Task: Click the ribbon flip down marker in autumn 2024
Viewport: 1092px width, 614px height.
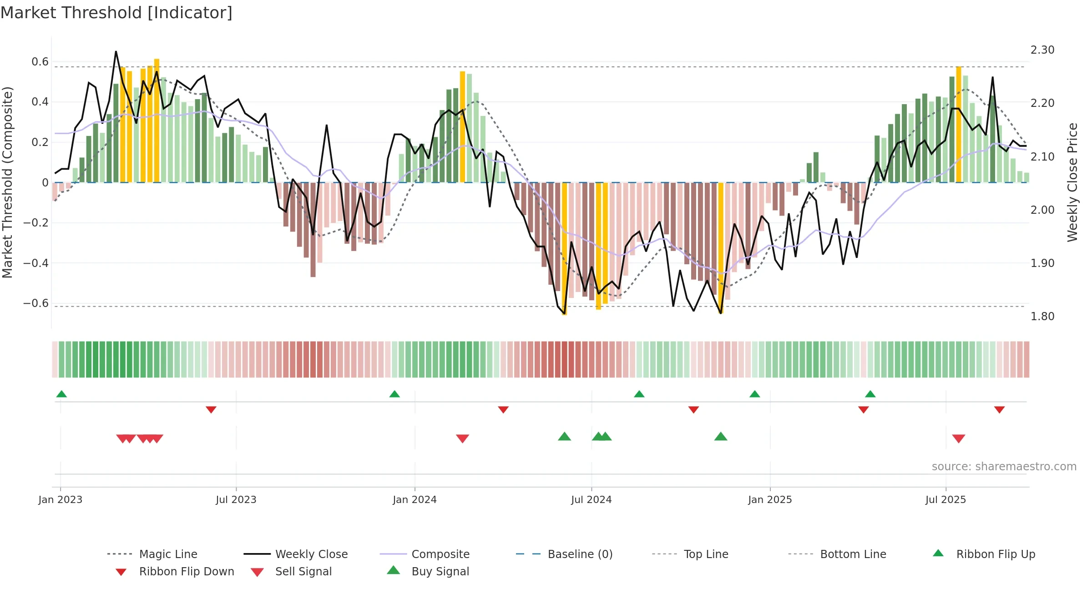Action: (x=693, y=410)
